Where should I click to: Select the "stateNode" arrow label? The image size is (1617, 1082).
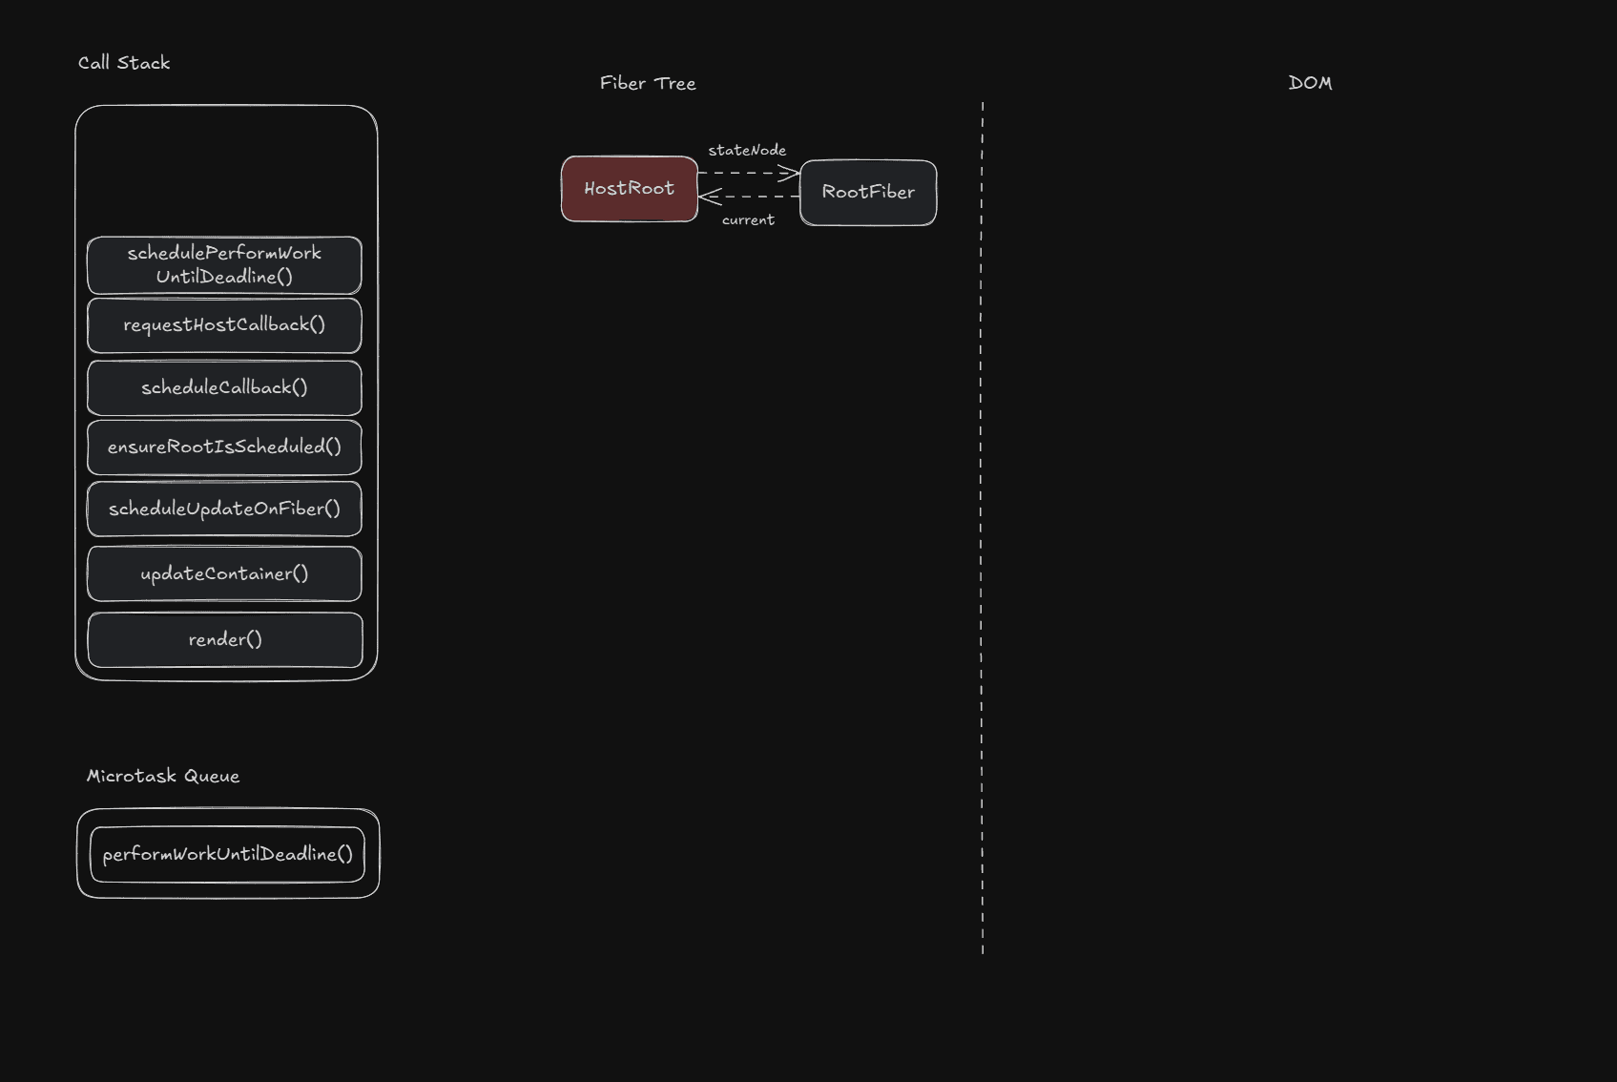[747, 151]
